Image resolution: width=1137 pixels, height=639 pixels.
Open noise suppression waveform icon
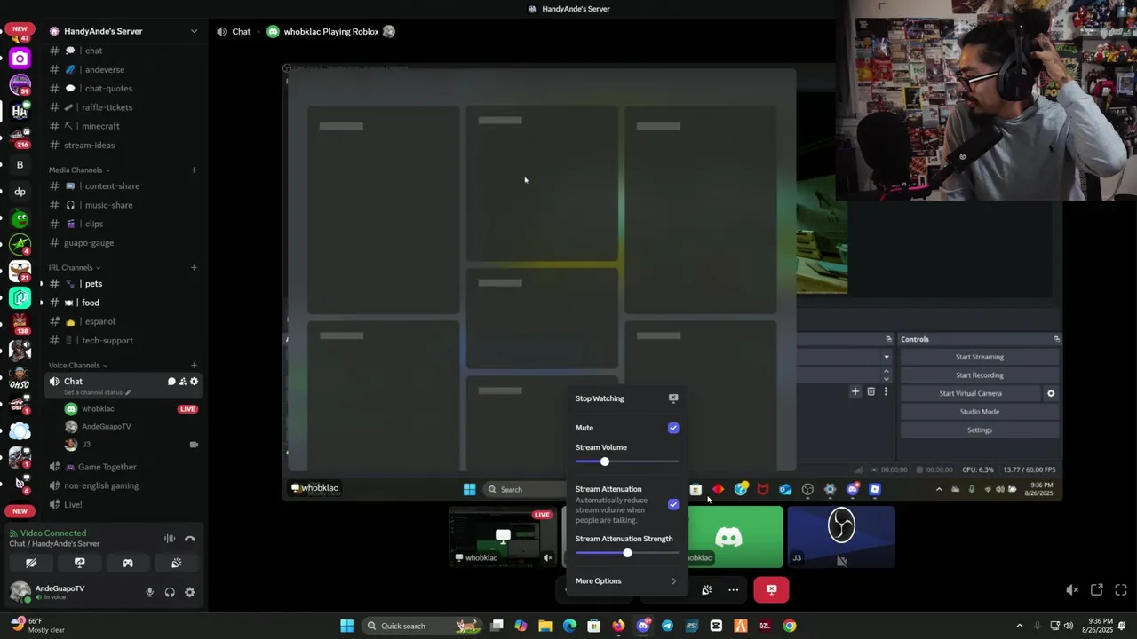[x=170, y=539]
